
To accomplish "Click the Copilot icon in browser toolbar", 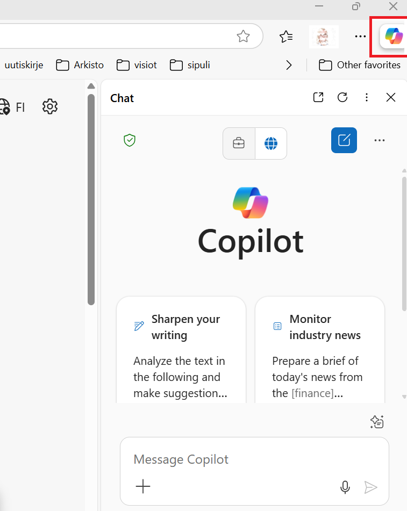I will tap(394, 37).
